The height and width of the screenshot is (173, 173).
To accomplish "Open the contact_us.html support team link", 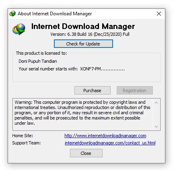I will pos(110,143).
